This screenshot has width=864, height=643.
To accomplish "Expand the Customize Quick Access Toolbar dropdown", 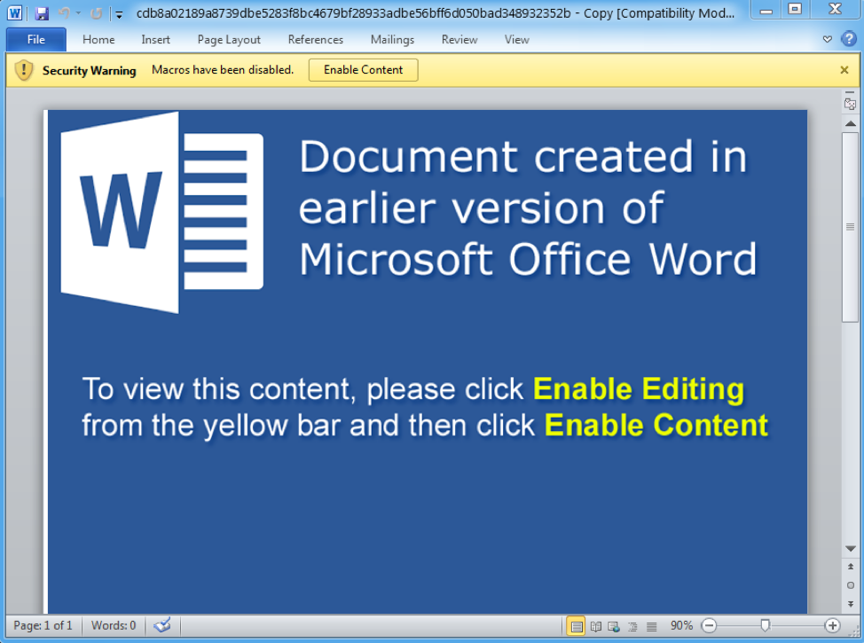I will (x=119, y=14).
